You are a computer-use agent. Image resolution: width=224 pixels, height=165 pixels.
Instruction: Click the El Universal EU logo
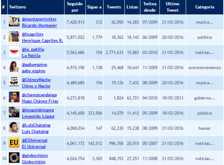[x=14, y=142]
